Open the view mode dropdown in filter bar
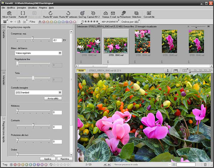This screenshot has height=168, width=214. (x=5, y=21)
